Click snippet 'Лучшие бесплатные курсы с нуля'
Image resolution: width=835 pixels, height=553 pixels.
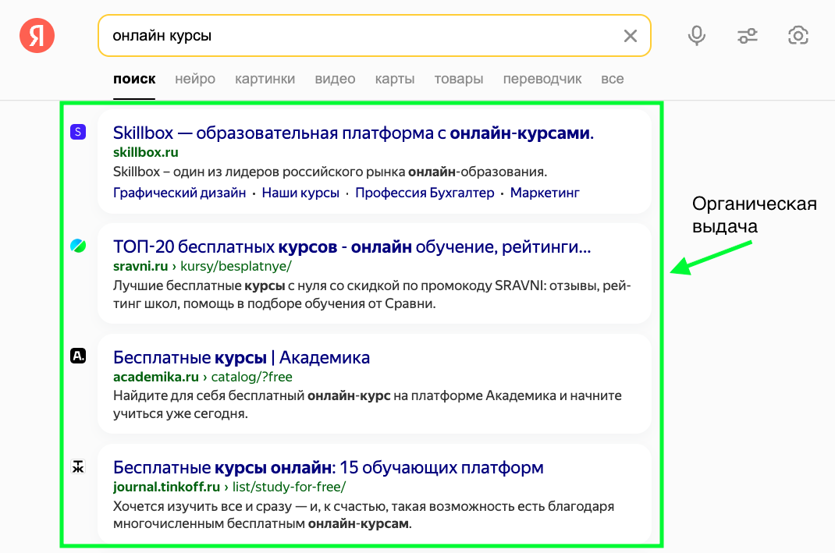tap(371, 295)
